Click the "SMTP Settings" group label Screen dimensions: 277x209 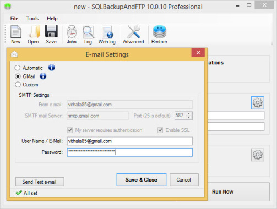[x=34, y=95]
